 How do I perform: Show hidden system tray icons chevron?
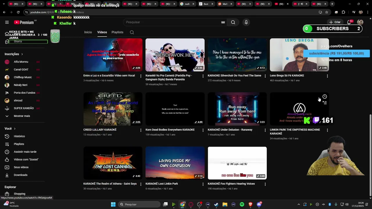pos(299,204)
